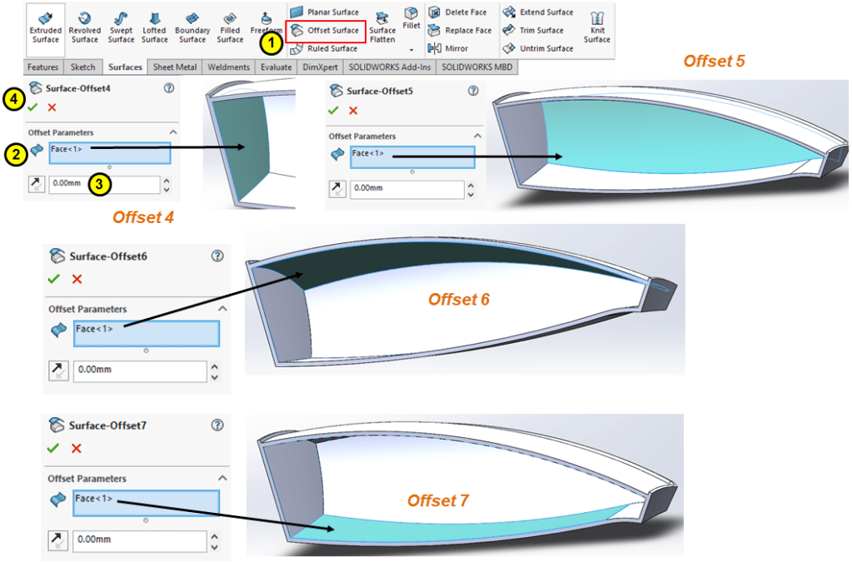Collapse Offset Parameters in Surface-Offset4
Screen dimensions: 852x562
point(173,132)
